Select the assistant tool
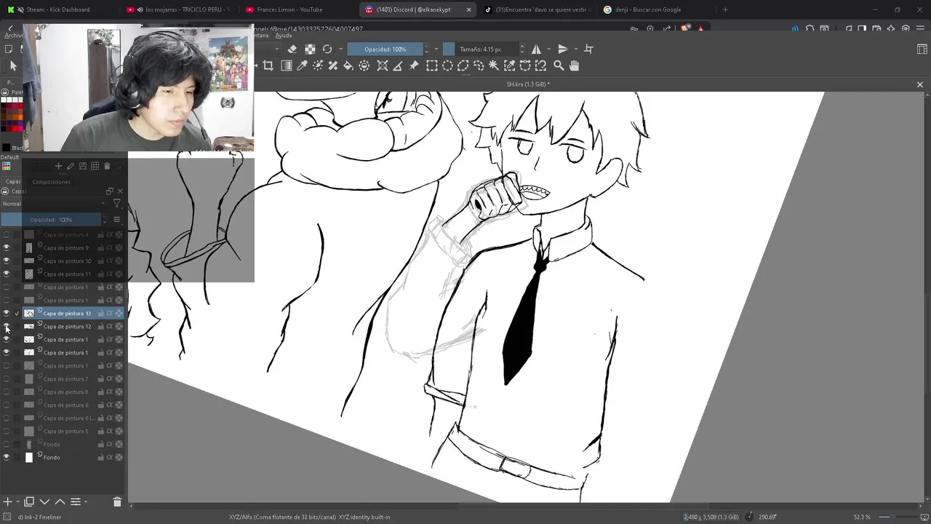Screen dimensions: 931x524 click(x=383, y=65)
